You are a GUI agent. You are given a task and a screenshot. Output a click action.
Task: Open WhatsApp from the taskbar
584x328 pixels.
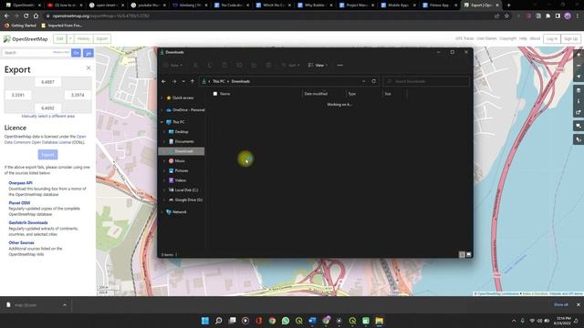(x=286, y=321)
